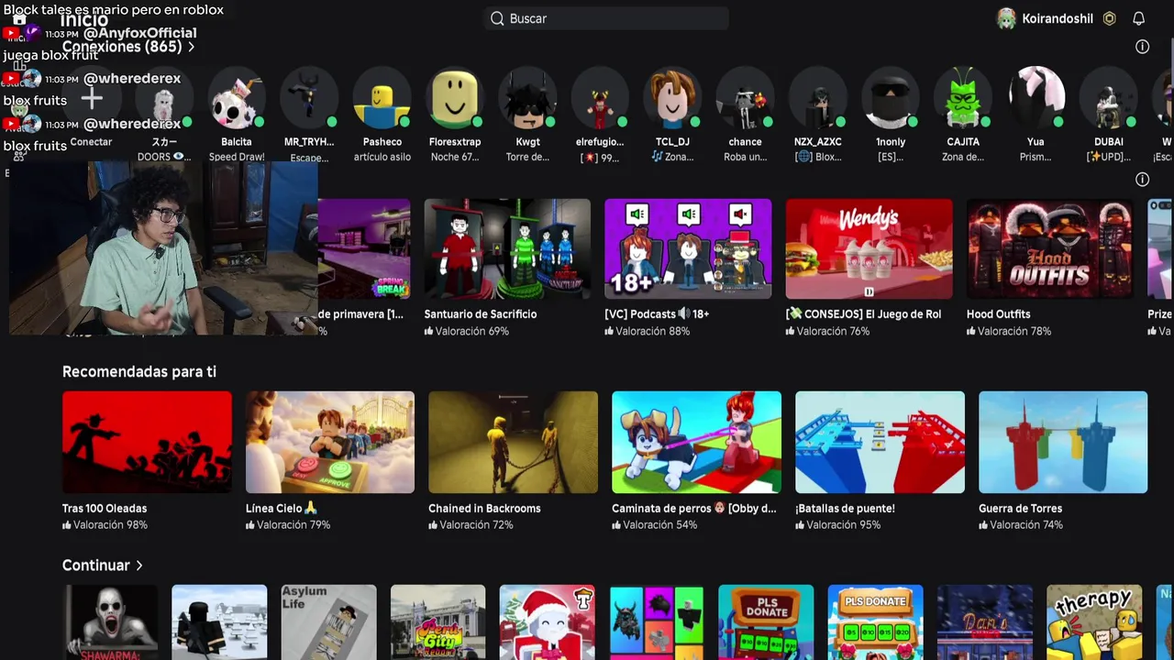Open the notifications bell icon
1174x660 pixels.
[1138, 18]
